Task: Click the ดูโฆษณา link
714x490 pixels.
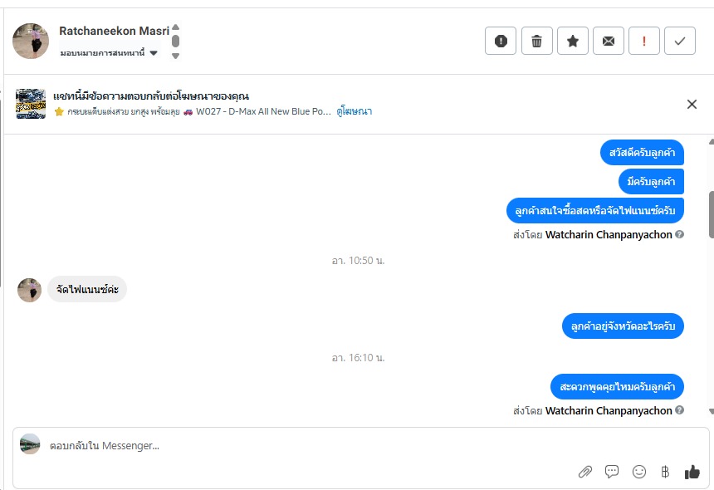Action: coord(355,111)
